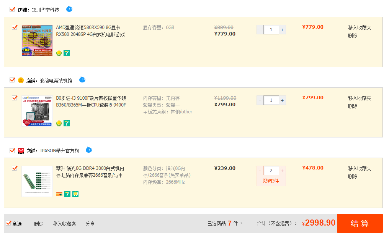
Task: Open AMD RX580 product thumbnail
Action: point(37,40)
